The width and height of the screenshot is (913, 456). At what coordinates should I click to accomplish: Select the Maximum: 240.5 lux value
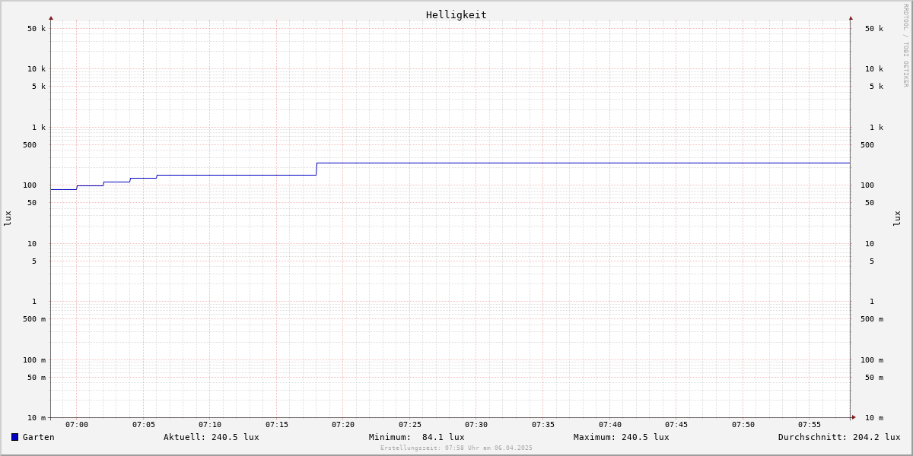pyautogui.click(x=622, y=437)
